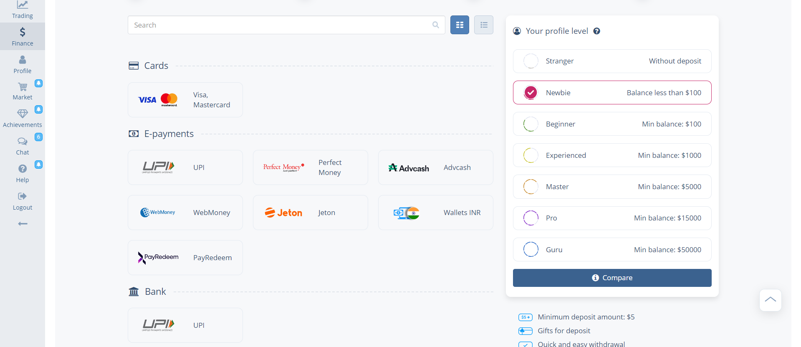The image size is (801, 347).
Task: Click the gifts for deposit icon
Action: pyautogui.click(x=526, y=331)
